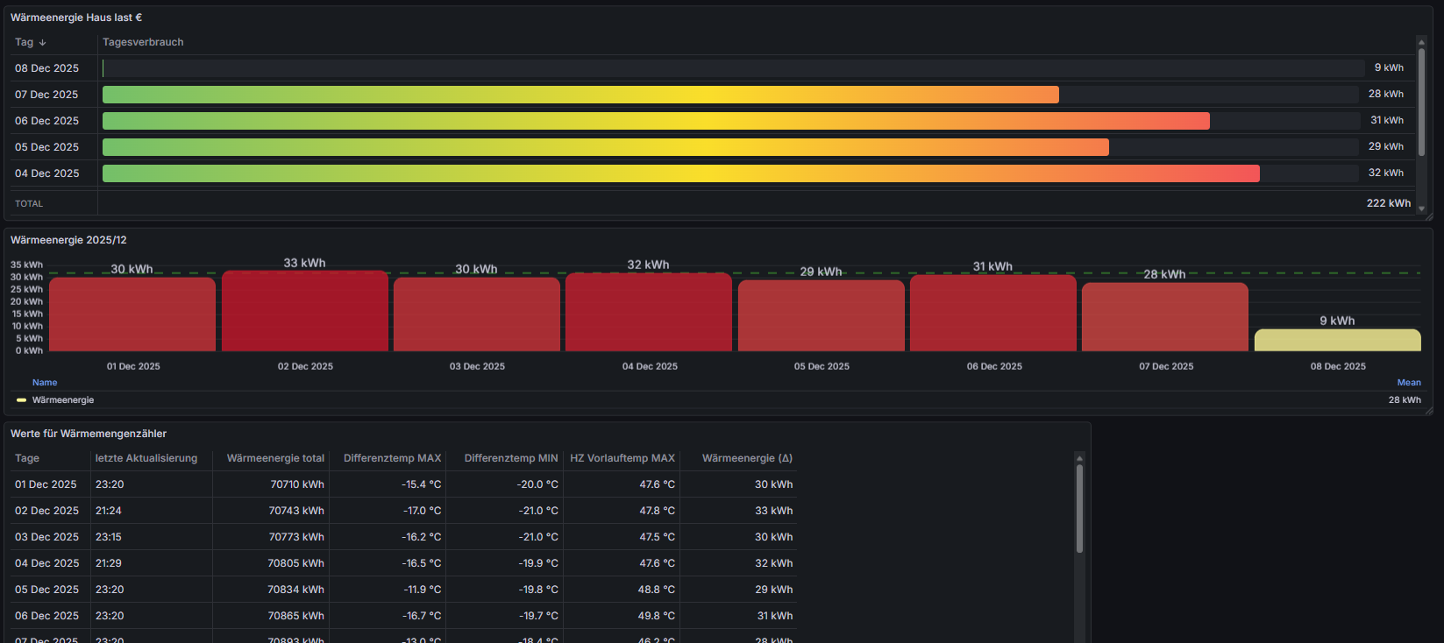Click the yellow Wärmeenergie legend color marker
Viewport: 1444px width, 643px height.
[x=21, y=400]
